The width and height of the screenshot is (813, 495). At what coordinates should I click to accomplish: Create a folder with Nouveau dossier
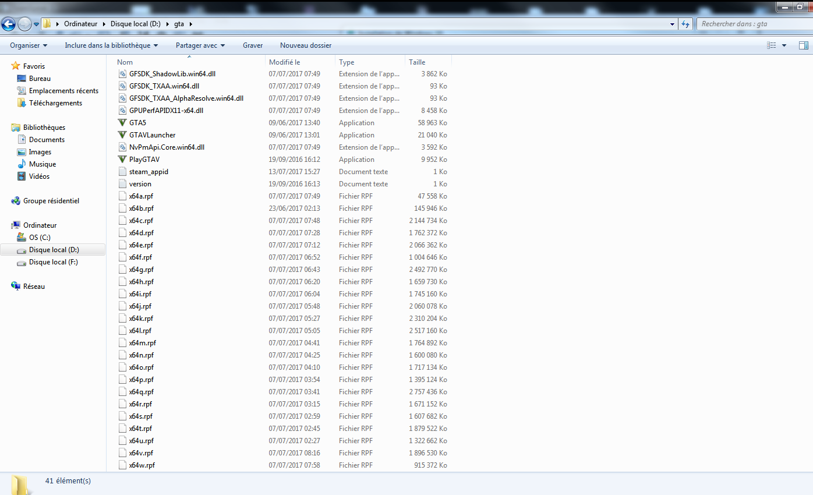point(306,45)
